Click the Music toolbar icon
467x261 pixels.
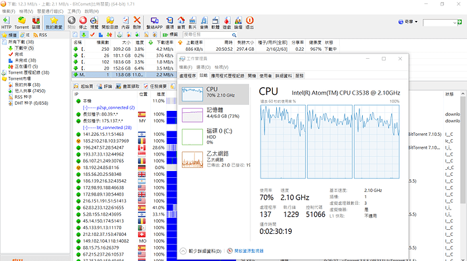(x=204, y=23)
